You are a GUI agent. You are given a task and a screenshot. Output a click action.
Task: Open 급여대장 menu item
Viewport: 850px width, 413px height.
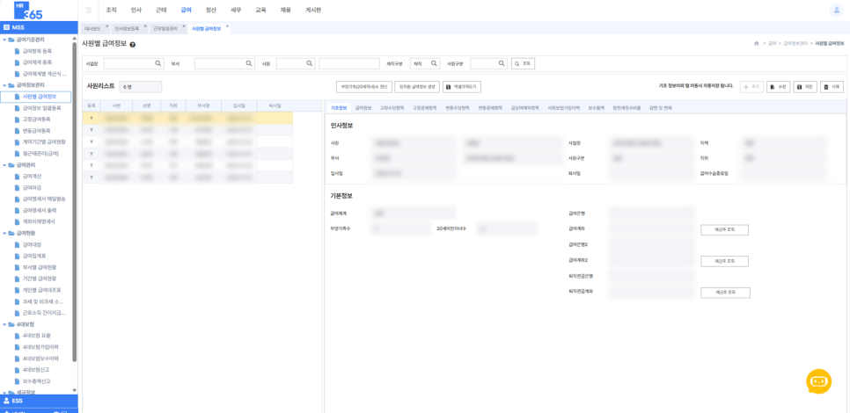pyautogui.click(x=32, y=244)
